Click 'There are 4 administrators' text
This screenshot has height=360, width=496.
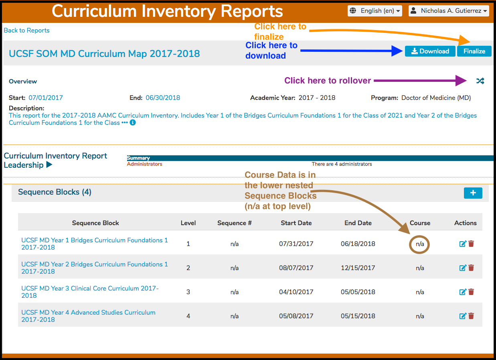[x=342, y=164]
